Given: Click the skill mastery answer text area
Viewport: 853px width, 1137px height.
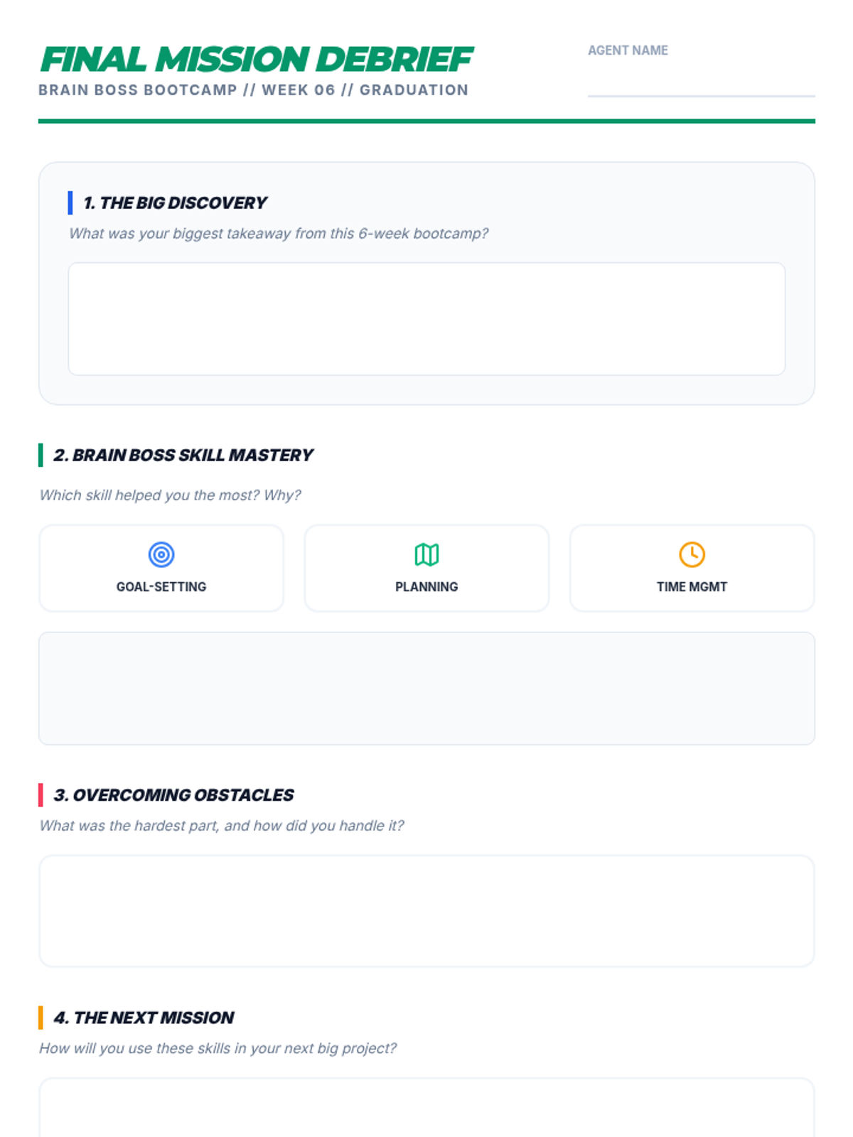Looking at the screenshot, I should (x=426, y=689).
